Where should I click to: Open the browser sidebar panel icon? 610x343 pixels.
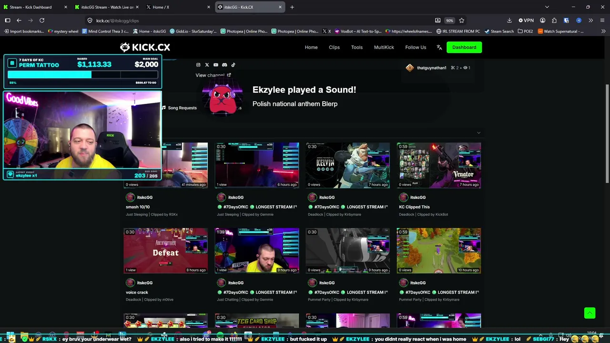[8, 20]
